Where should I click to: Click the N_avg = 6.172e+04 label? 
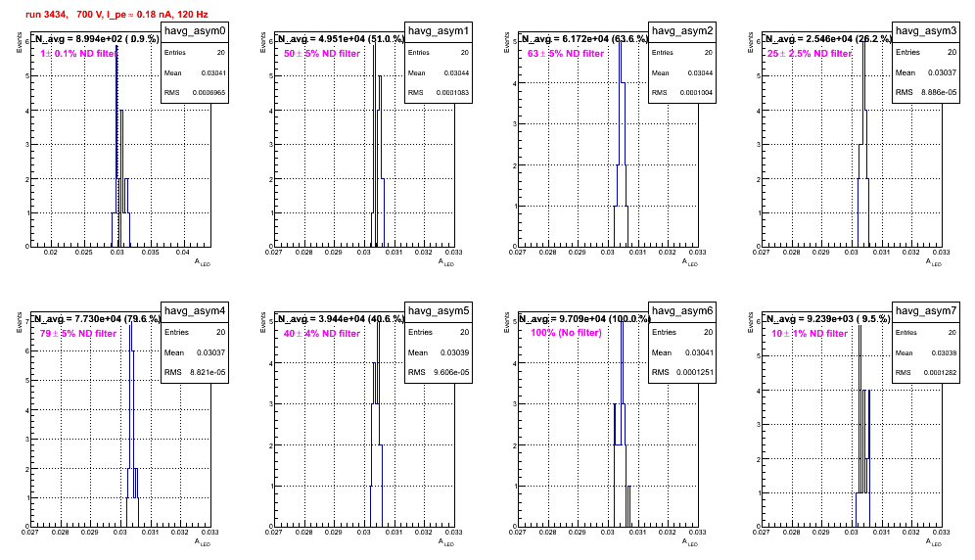[584, 39]
